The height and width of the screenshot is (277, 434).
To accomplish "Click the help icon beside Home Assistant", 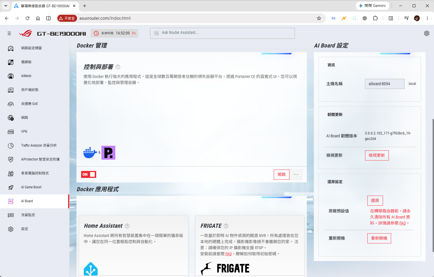I will tap(127, 226).
